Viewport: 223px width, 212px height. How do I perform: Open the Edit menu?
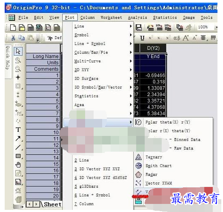[x=39, y=17]
